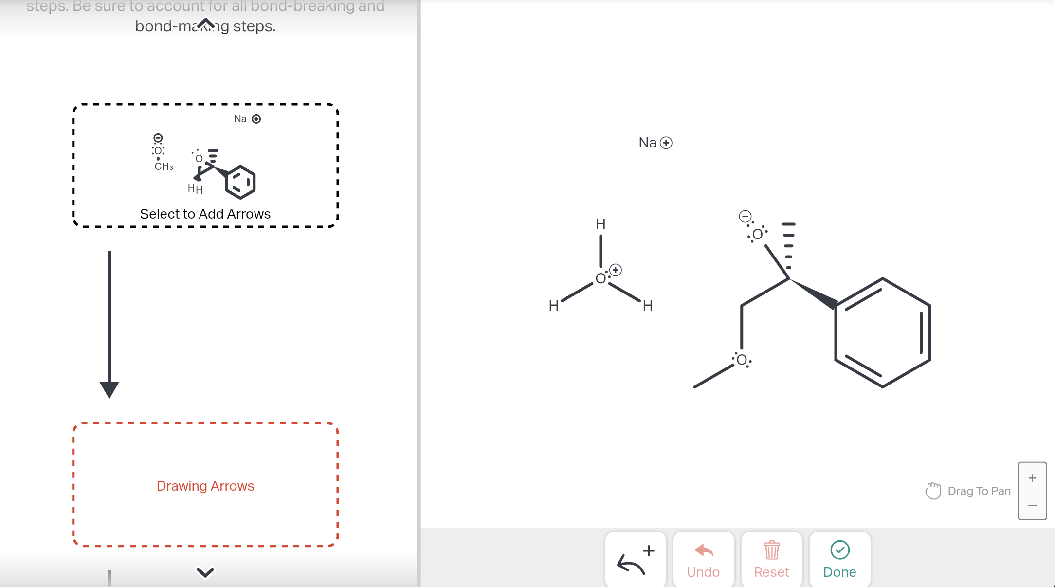Viewport: 1055px width, 587px height.
Task: Click the Drag To Pan hand icon
Action: pyautogui.click(x=933, y=491)
